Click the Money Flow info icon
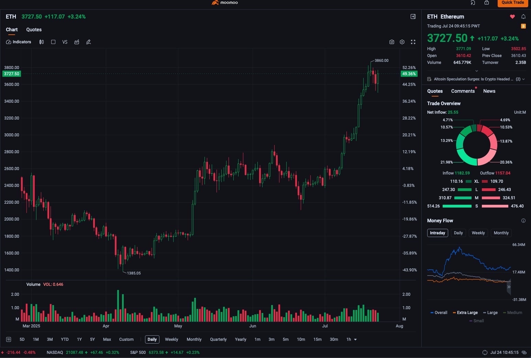 pos(523,221)
